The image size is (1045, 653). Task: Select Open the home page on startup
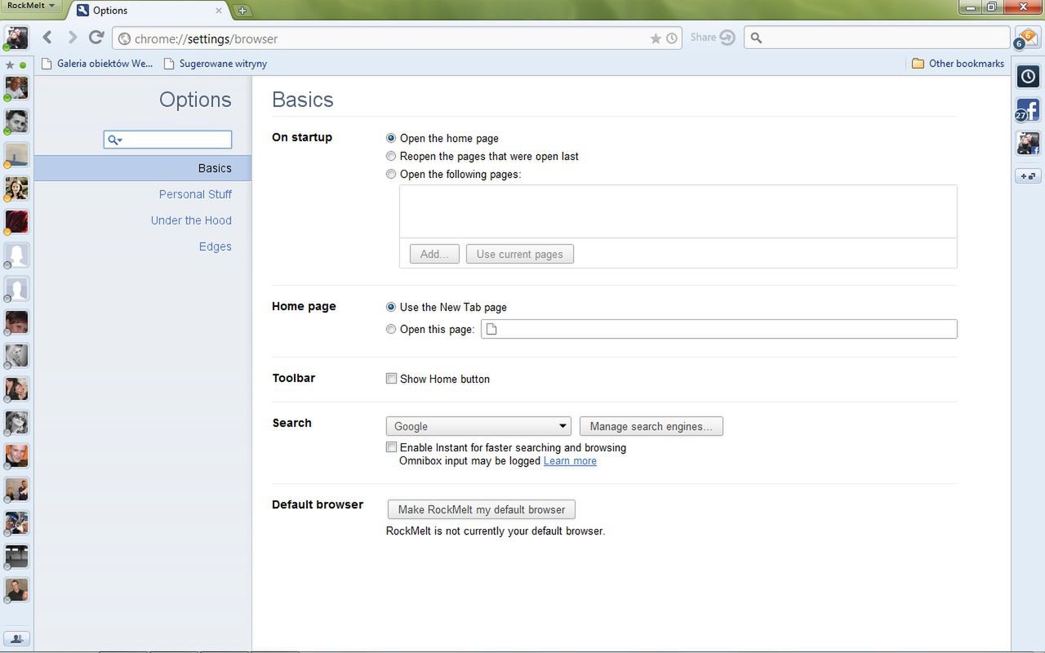click(x=391, y=139)
